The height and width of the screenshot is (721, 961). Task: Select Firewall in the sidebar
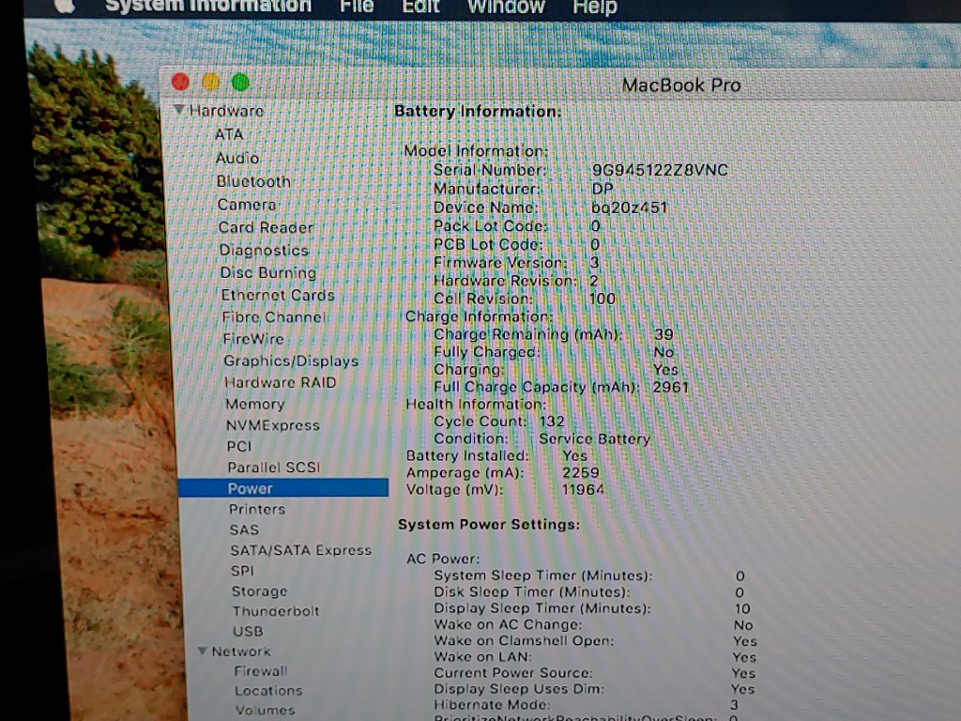(261, 670)
